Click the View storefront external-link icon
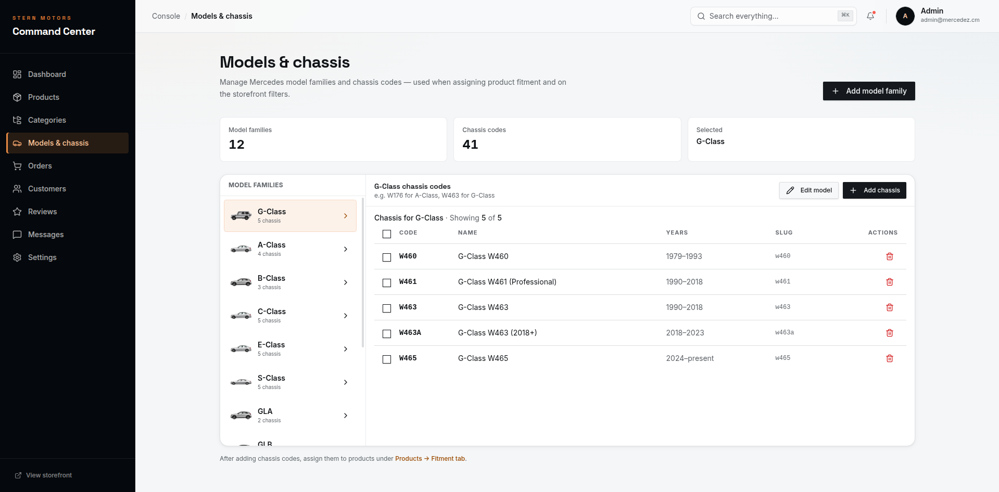This screenshot has width=999, height=492. (x=18, y=475)
